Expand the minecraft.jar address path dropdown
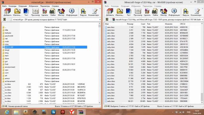The image size is (204, 115). pos(100,19)
